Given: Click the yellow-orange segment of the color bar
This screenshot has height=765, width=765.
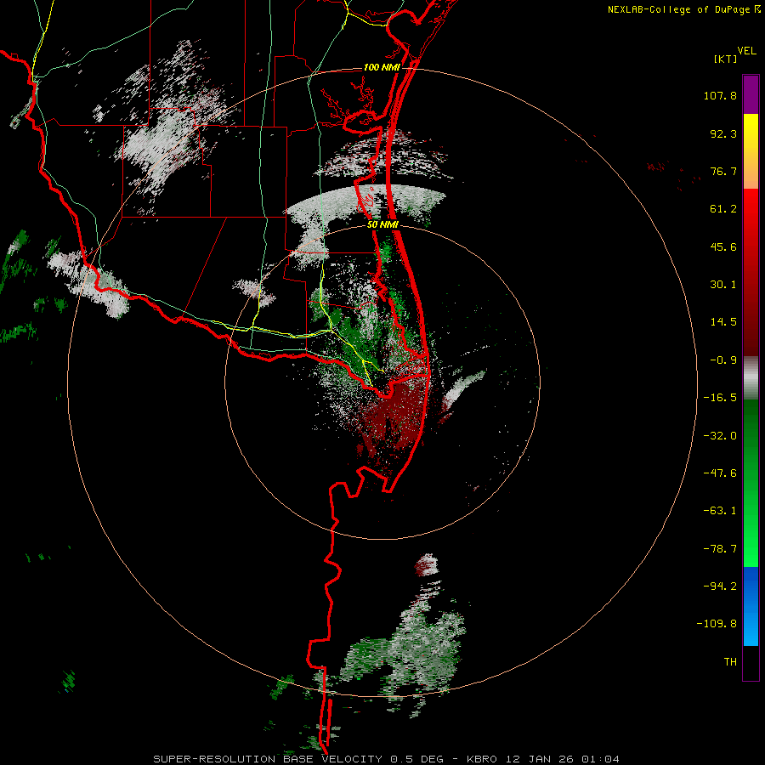Looking at the screenshot, I should point(751,151).
